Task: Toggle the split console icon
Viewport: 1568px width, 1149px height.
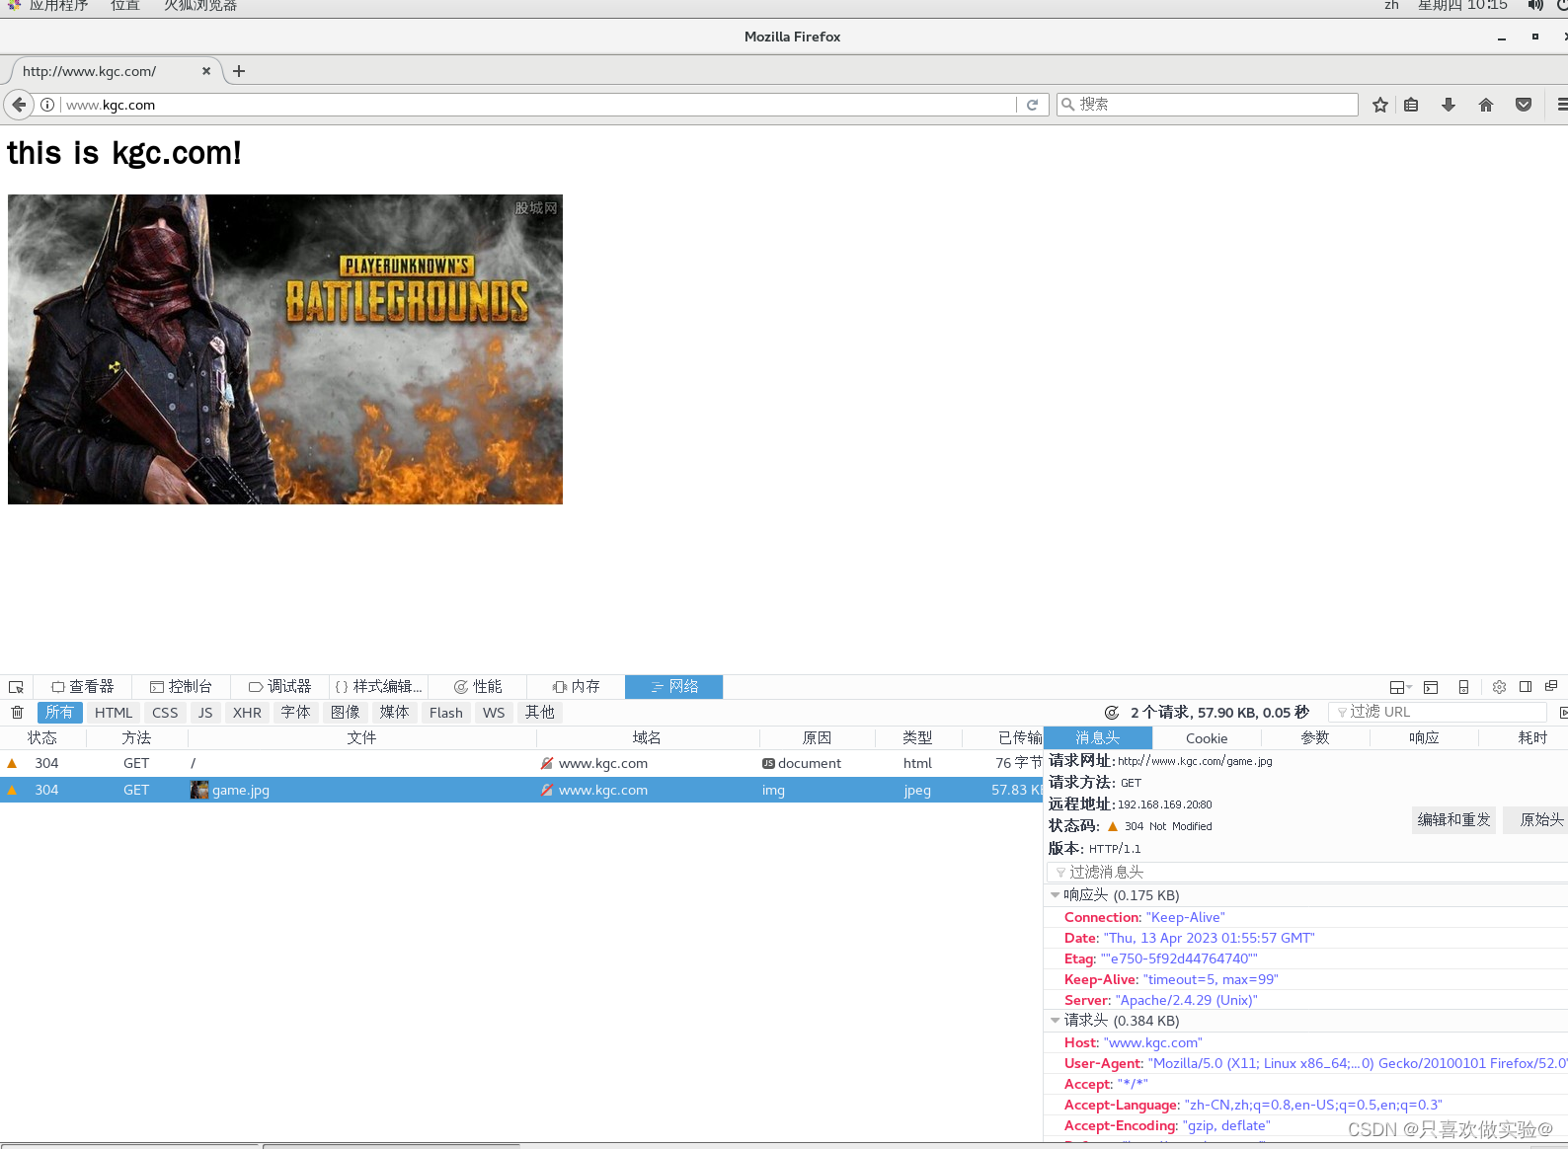Action: click(x=1431, y=687)
